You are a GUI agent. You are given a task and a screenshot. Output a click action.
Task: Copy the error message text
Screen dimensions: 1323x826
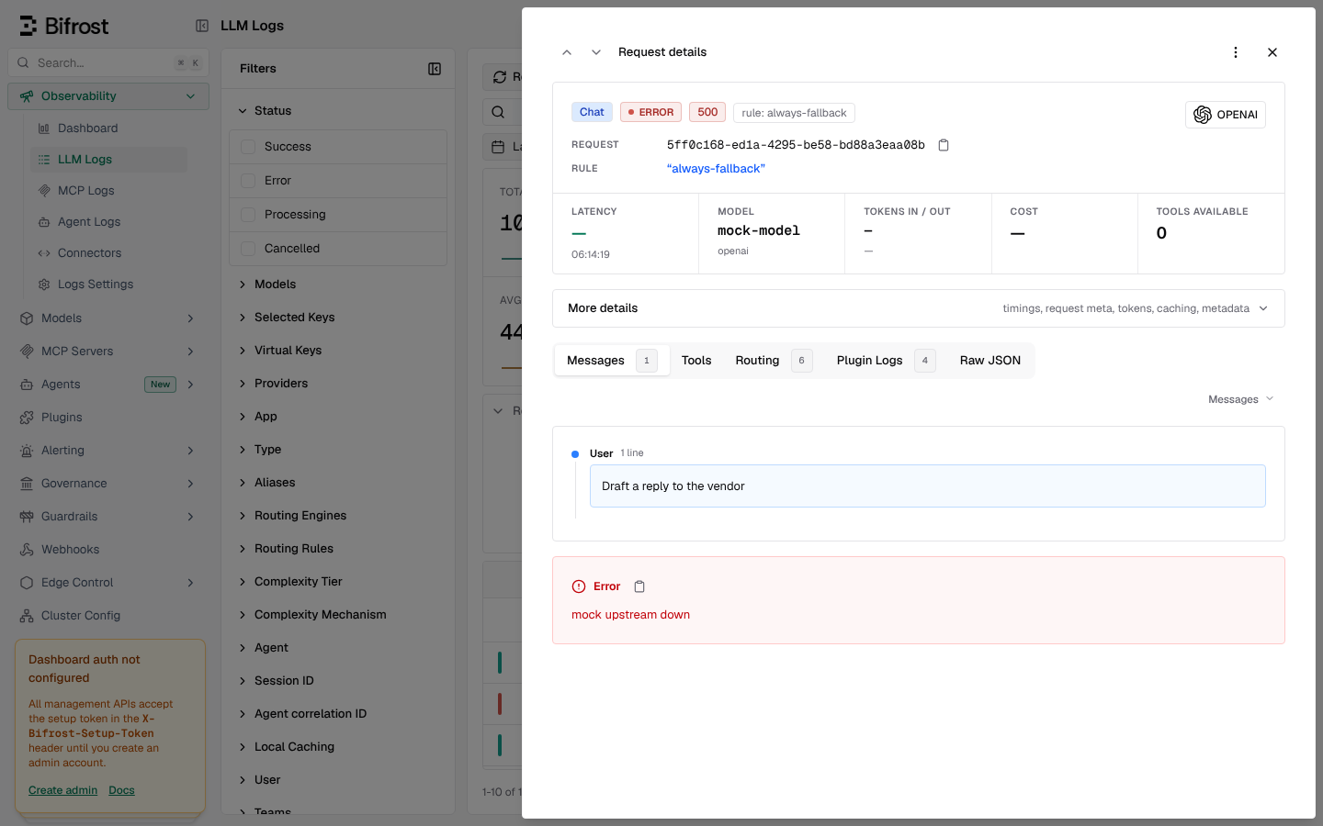639,586
